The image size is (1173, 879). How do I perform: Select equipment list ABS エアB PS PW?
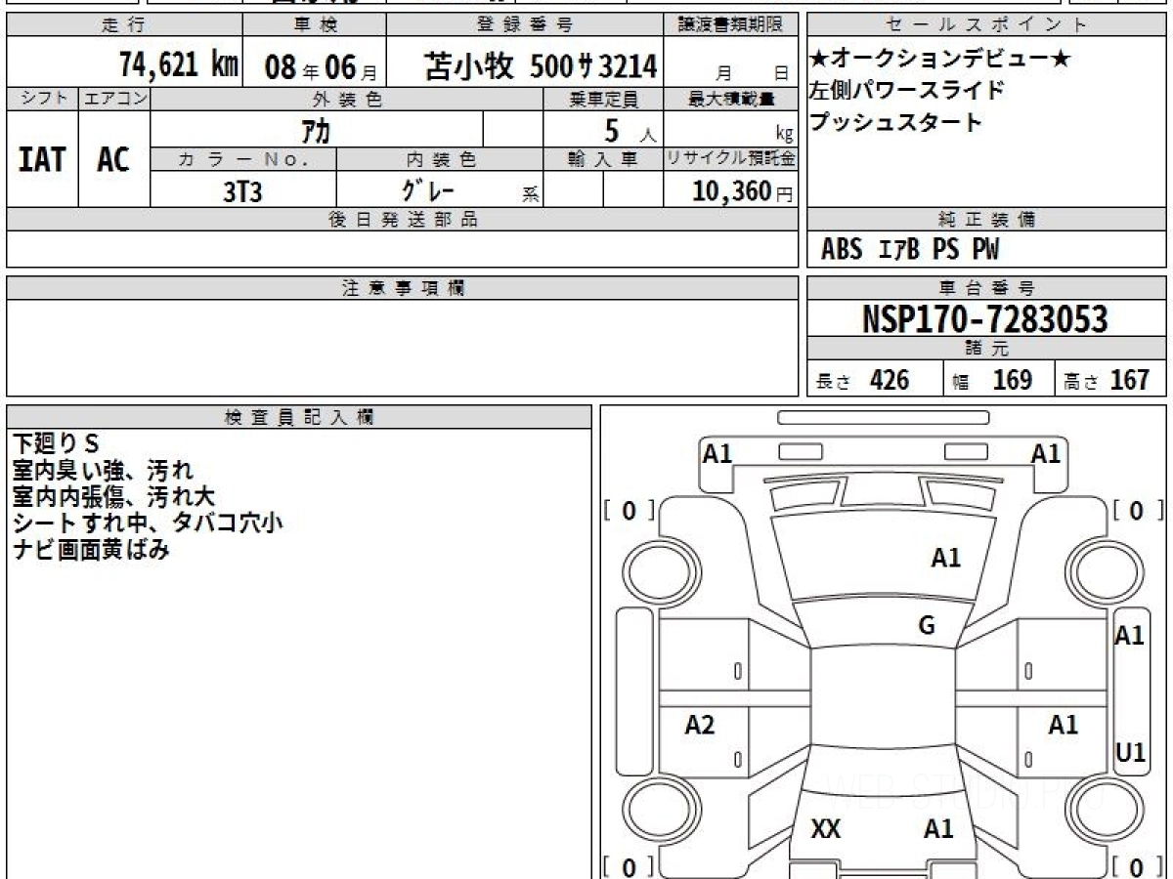[x=910, y=250]
